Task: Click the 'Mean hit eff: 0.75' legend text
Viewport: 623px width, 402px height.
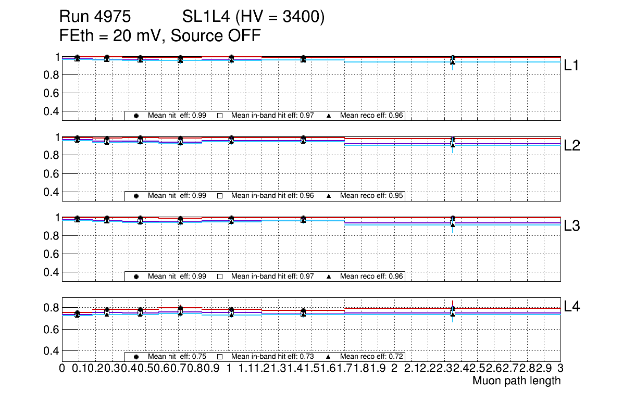Action: [x=177, y=357]
